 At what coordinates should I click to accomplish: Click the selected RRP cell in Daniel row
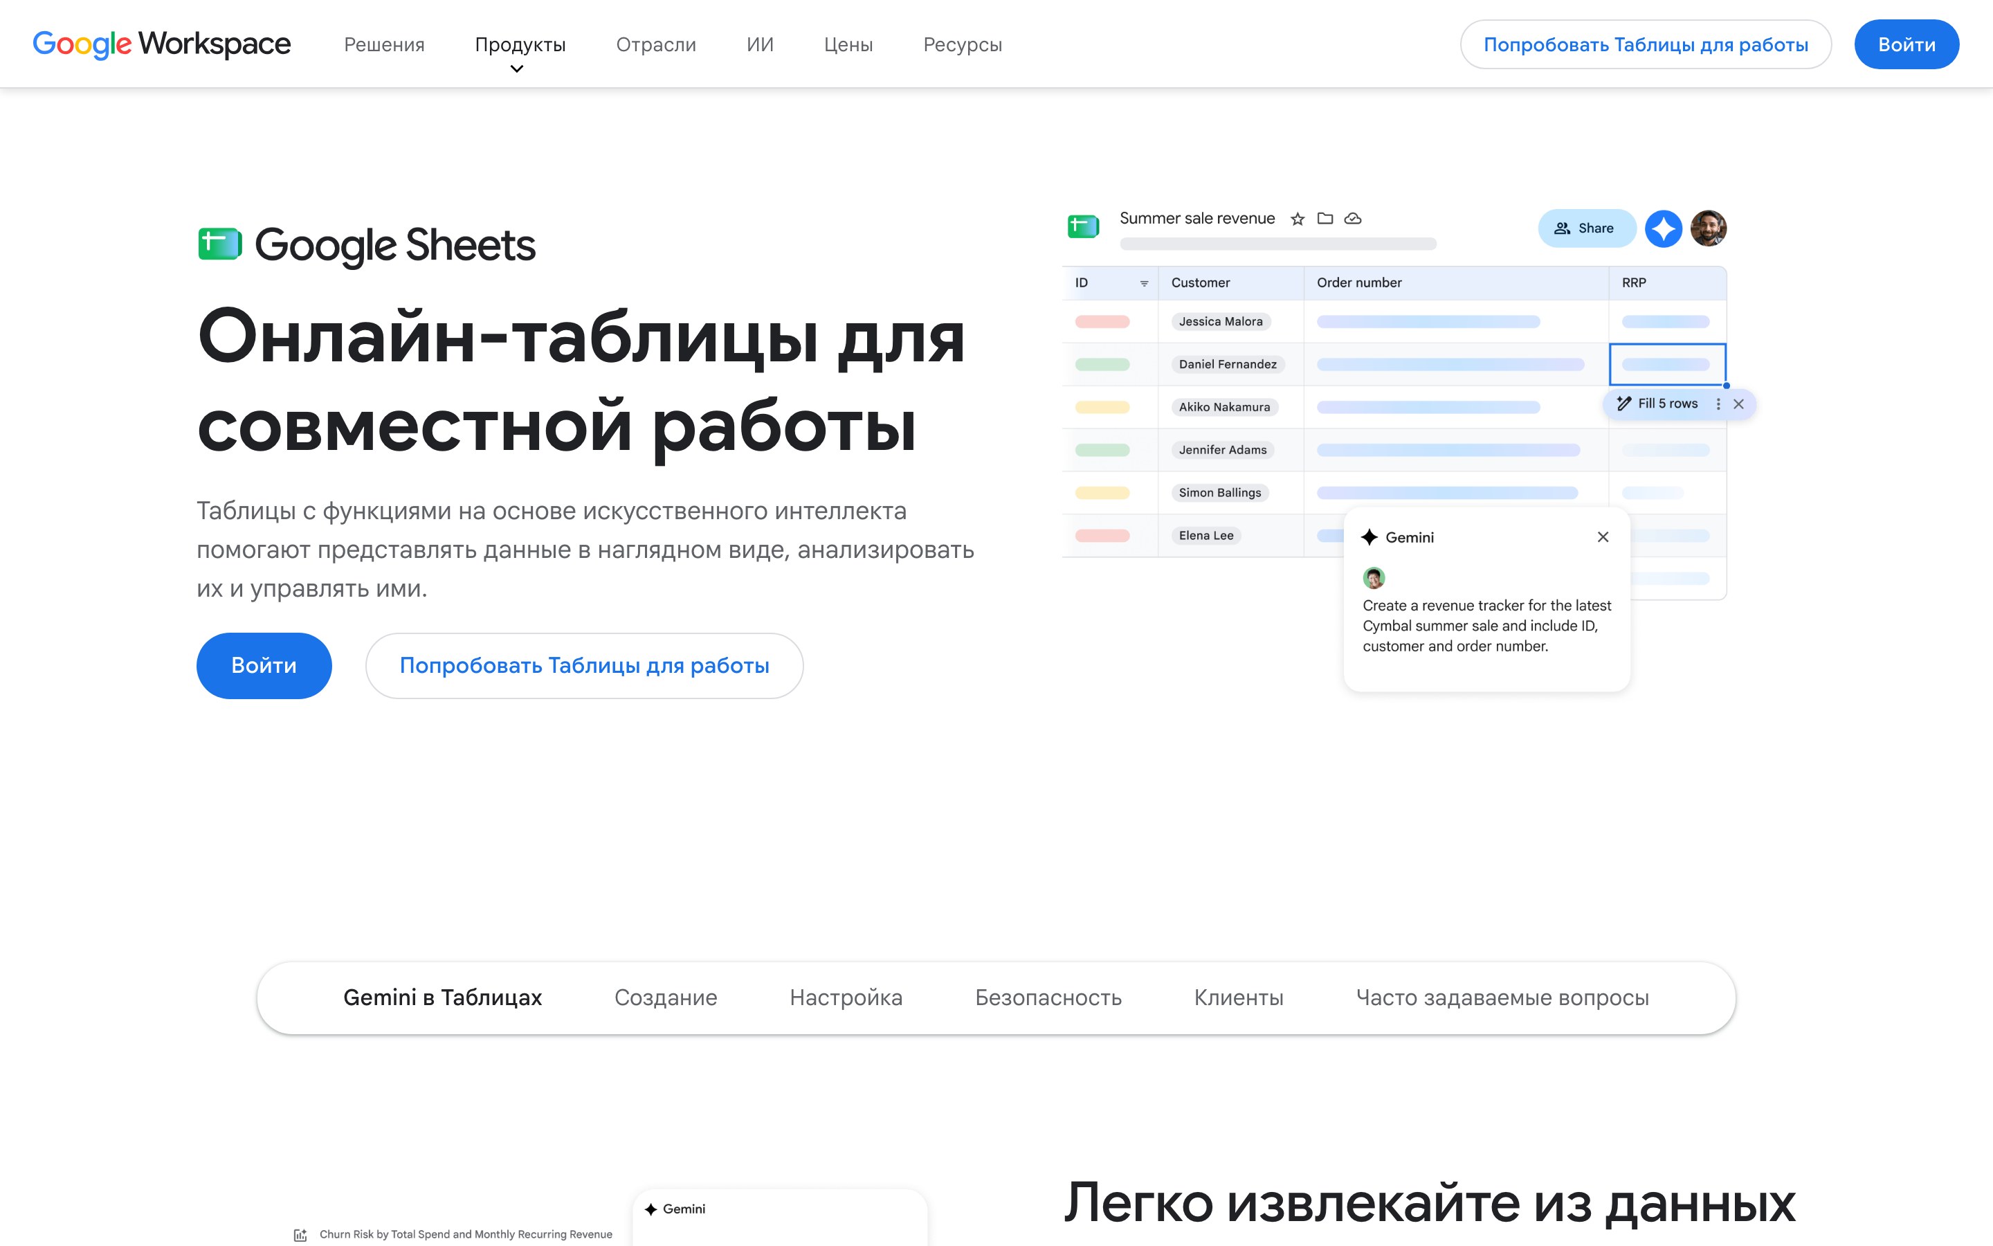pos(1668,364)
